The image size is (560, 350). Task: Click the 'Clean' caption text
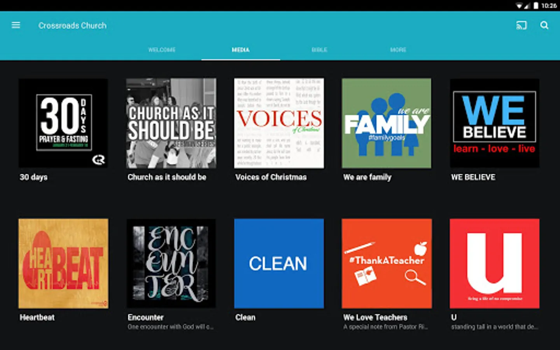point(245,317)
